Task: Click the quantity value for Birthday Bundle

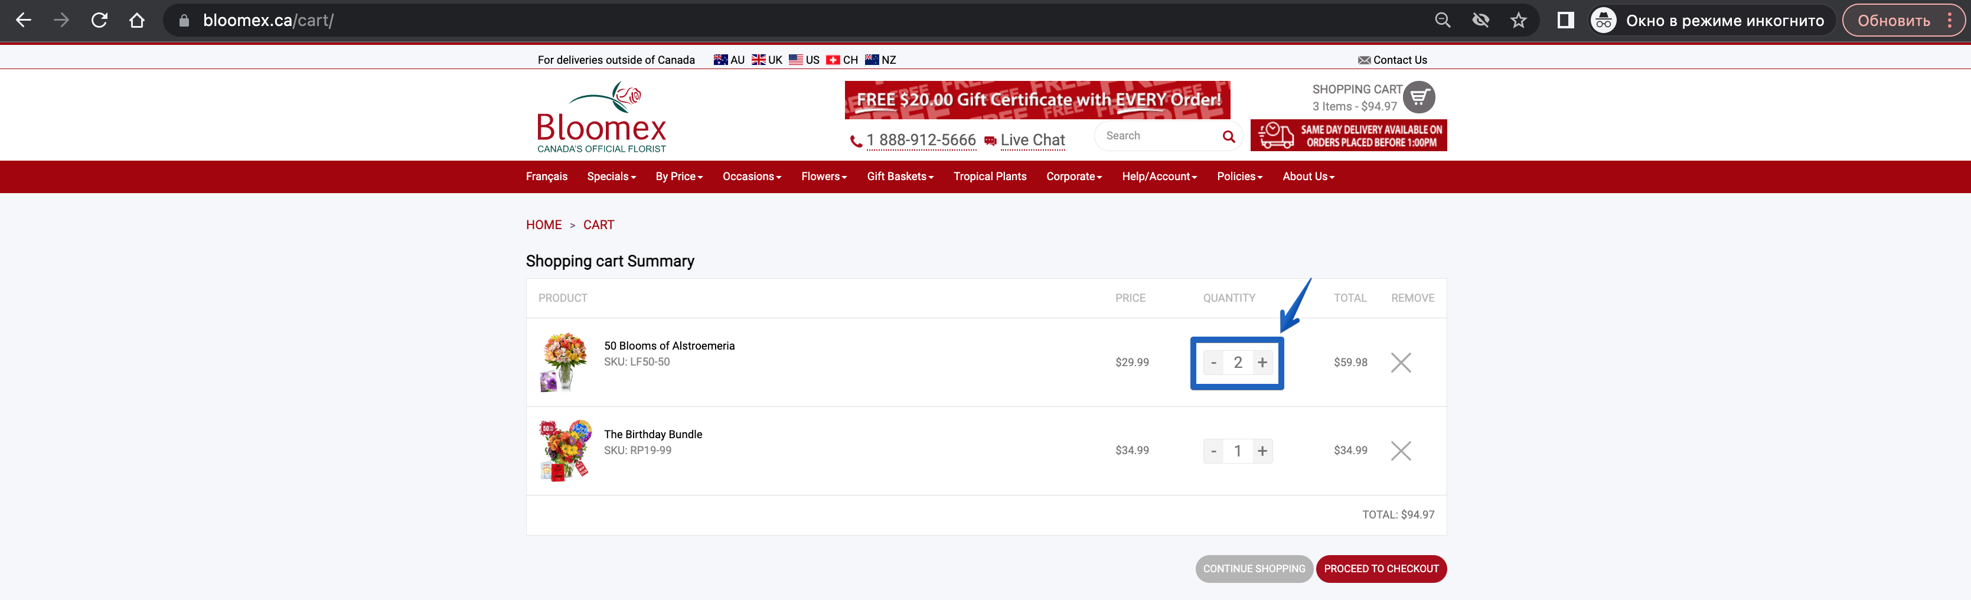Action: pos(1238,452)
